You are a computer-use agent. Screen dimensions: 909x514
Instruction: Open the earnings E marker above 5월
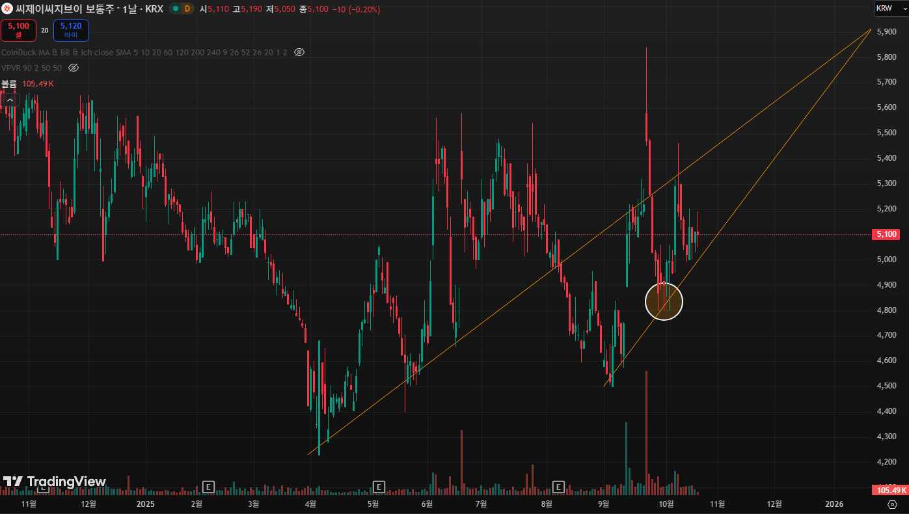379,487
